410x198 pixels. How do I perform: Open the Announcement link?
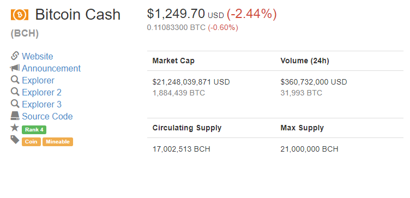coord(51,68)
